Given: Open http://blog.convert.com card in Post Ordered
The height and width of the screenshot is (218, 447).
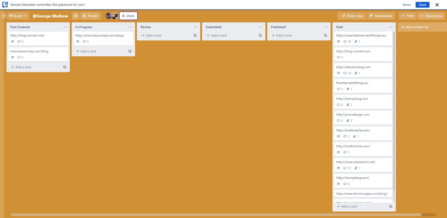Looking at the screenshot, I should pyautogui.click(x=38, y=39).
